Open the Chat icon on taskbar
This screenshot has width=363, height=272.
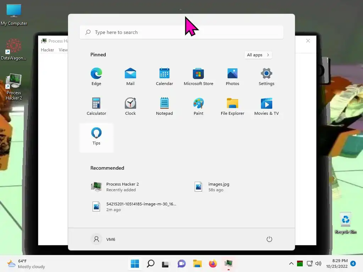pos(181,263)
